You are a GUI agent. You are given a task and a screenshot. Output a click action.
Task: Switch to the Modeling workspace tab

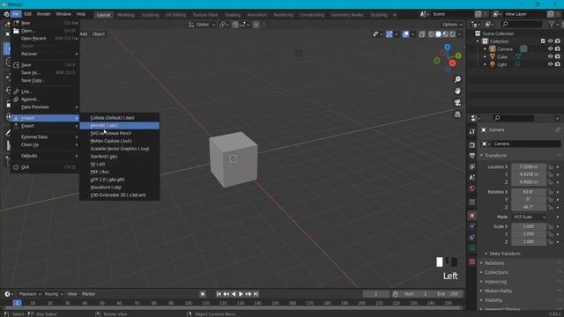pos(126,15)
